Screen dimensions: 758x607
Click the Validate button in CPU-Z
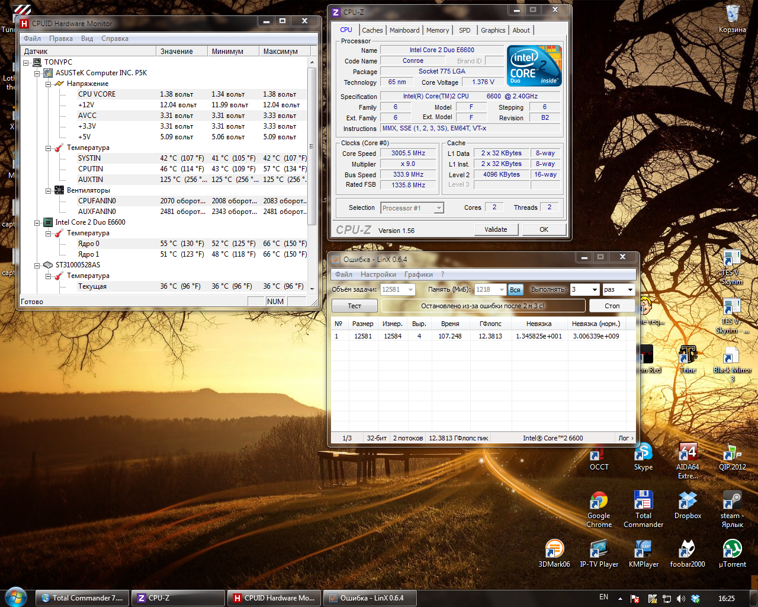496,229
